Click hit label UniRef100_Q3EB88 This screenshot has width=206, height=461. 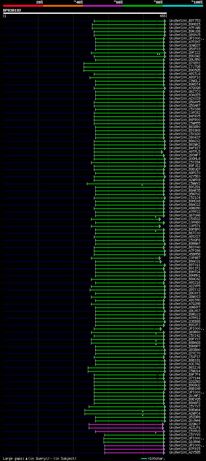pos(185,322)
